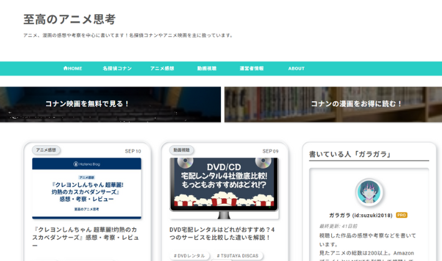The height and width of the screenshot is (261, 442).
Task: Open the DVD/CD rental comparison thumbnail
Action: tap(224, 188)
